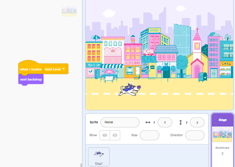Select the Stage panel header
The width and height of the screenshot is (235, 167).
coord(223,120)
